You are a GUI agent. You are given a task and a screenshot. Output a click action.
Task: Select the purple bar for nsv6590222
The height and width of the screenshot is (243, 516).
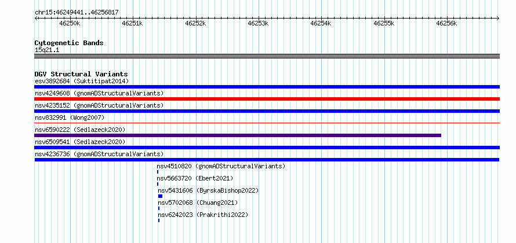tap(238, 135)
